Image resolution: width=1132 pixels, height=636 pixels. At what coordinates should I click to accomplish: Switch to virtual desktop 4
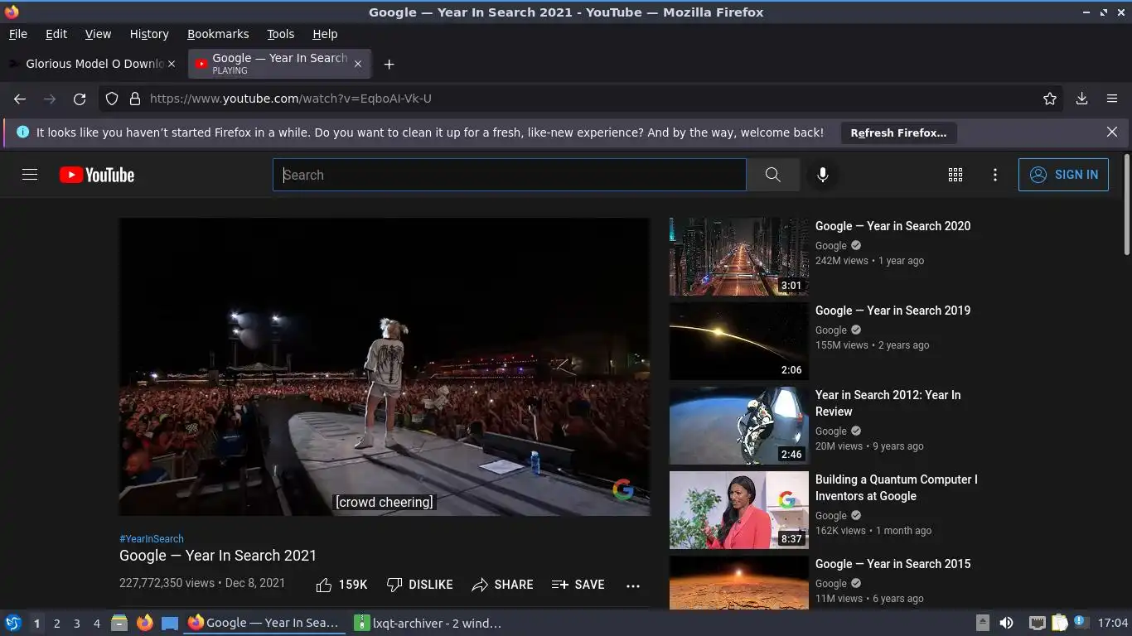pos(96,624)
